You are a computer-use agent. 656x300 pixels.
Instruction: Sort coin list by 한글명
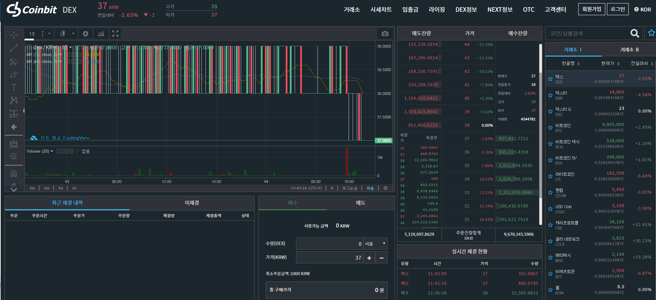[571, 63]
